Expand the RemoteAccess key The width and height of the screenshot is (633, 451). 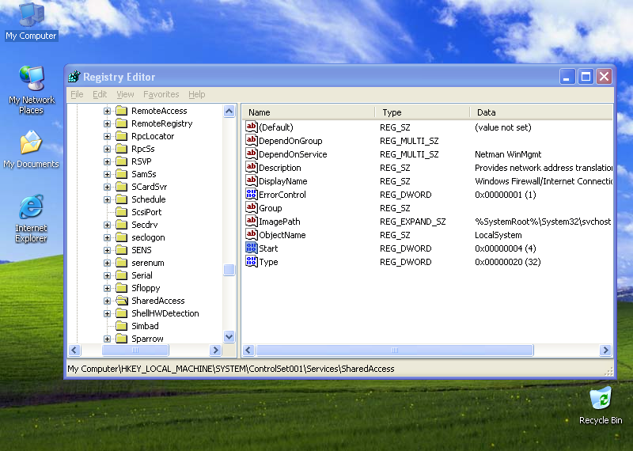click(x=107, y=111)
